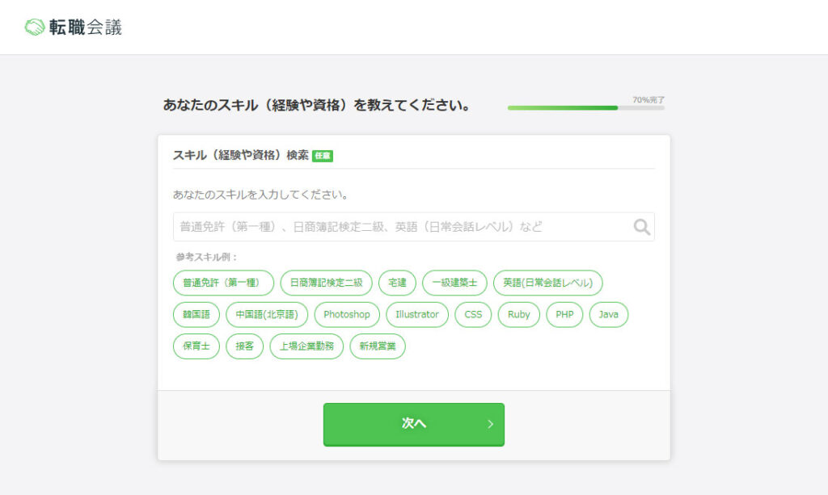Select the Photoshop skill tag

pos(346,314)
